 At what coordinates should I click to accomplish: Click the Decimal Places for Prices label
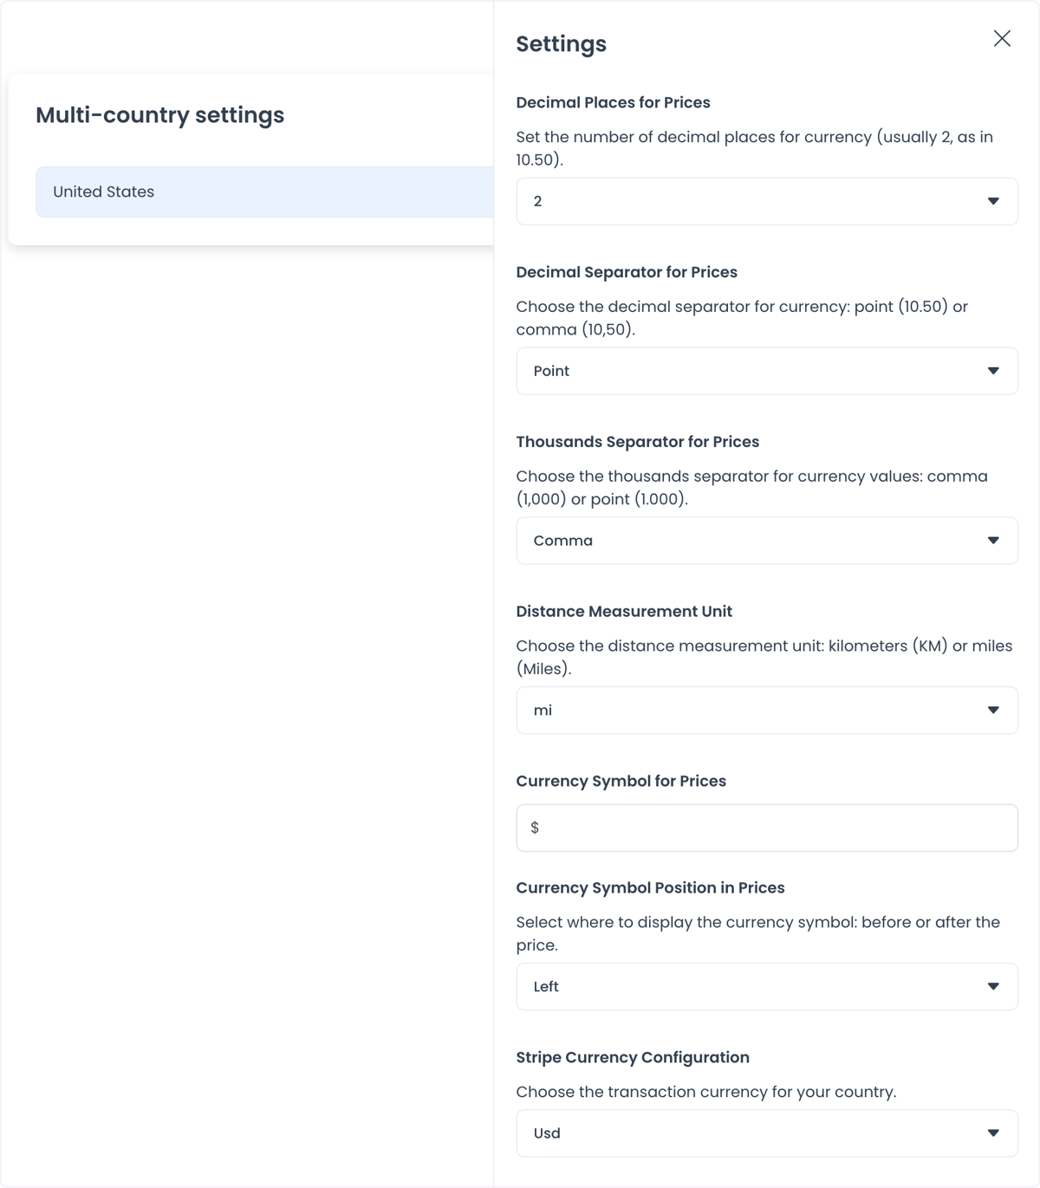(x=613, y=102)
